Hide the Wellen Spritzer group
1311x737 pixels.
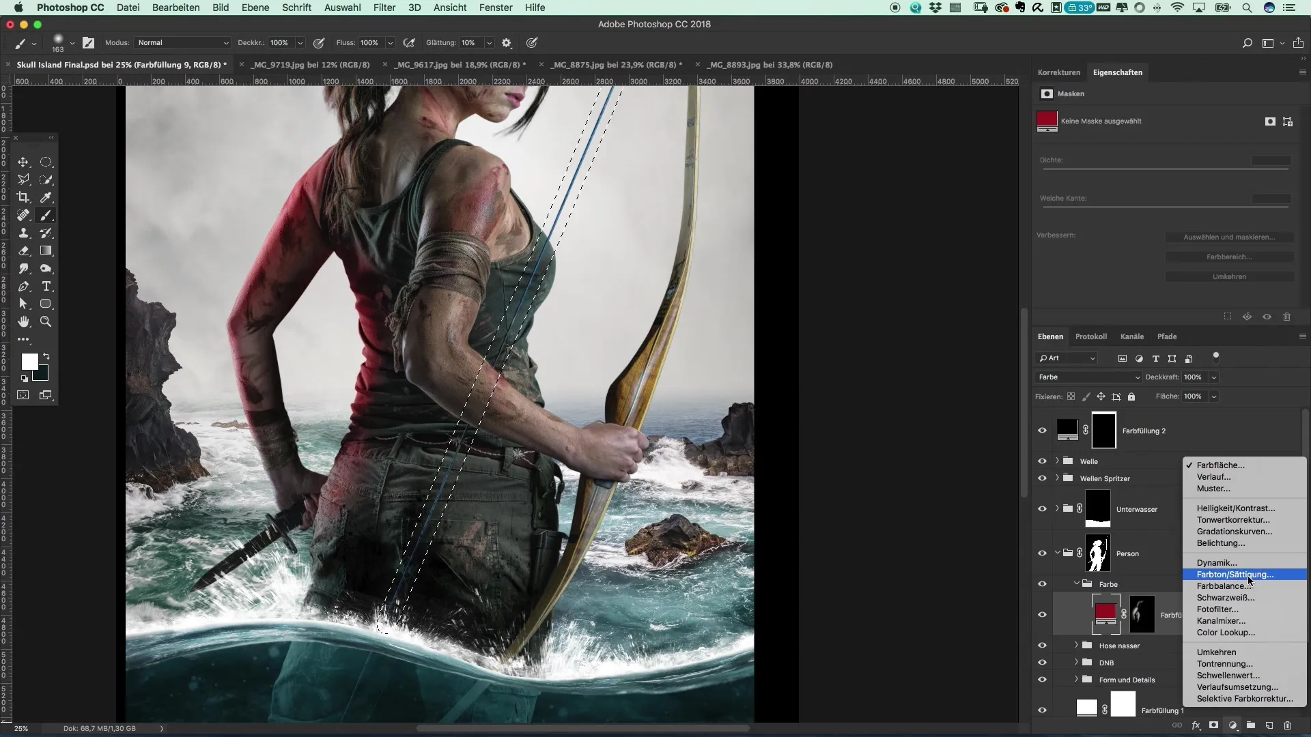point(1042,478)
